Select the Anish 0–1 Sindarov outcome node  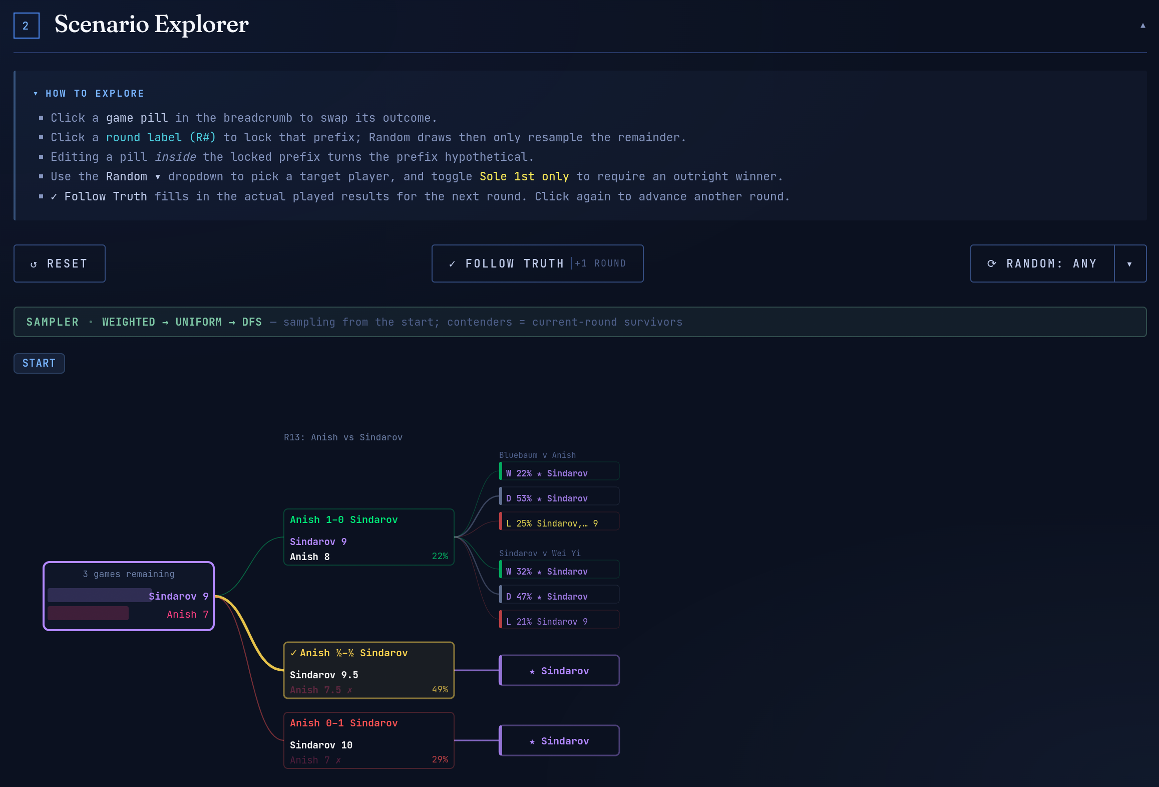(x=368, y=740)
